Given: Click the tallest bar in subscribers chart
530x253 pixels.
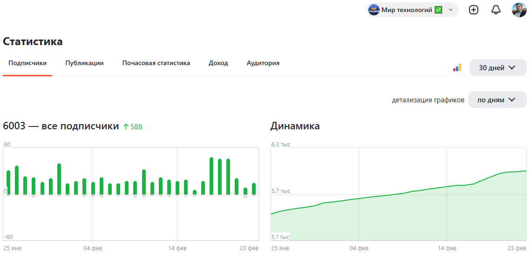Looking at the screenshot, I should (x=211, y=176).
